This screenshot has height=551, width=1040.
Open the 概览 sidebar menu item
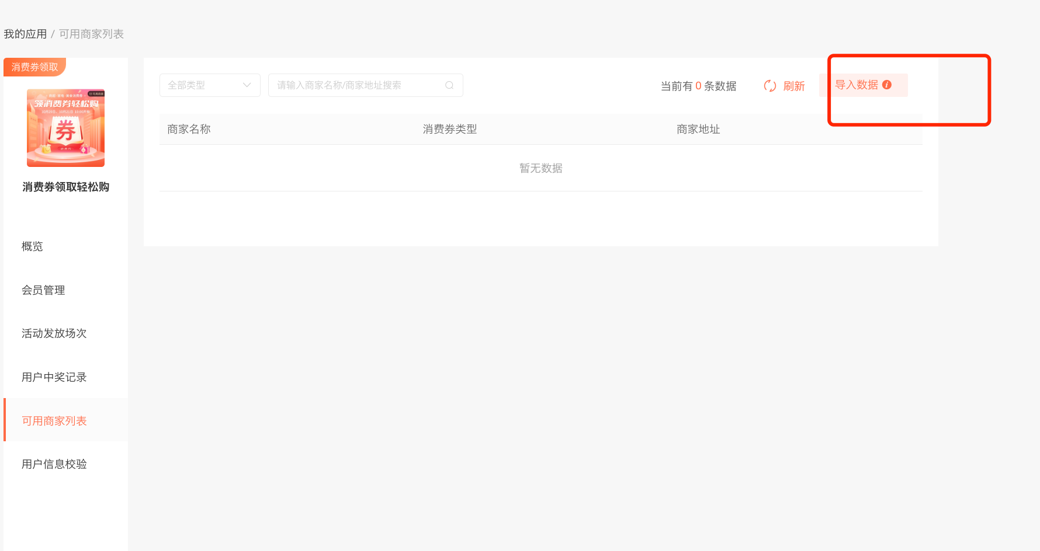point(32,246)
